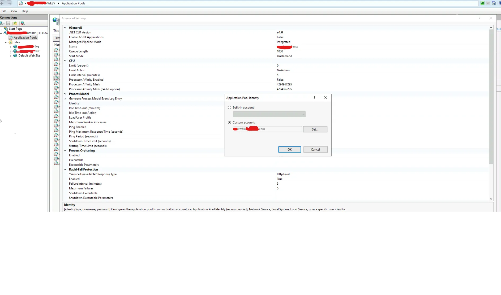This screenshot has width=501, height=295.
Task: Click the Custom account username field
Action: 267,129
